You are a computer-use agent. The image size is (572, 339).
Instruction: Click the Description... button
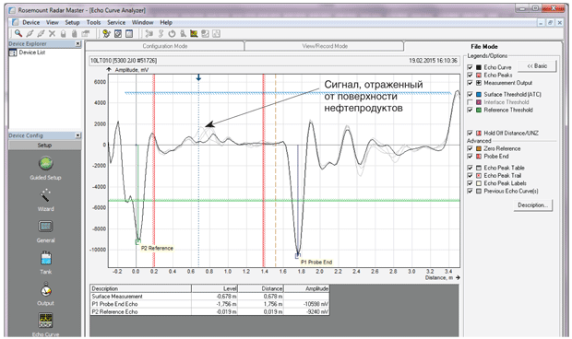click(532, 205)
